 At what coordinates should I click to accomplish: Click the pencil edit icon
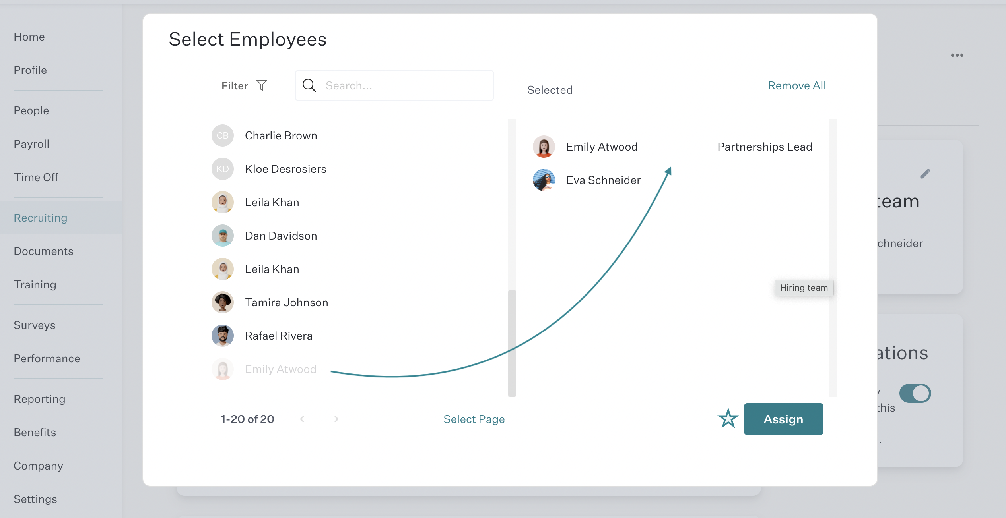(x=925, y=174)
